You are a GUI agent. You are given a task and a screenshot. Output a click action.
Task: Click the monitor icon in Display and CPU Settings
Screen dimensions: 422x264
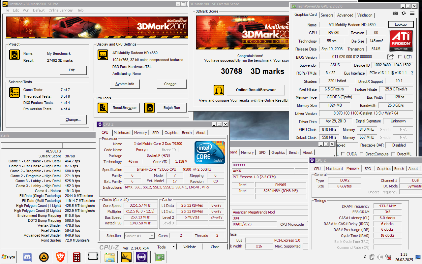[x=103, y=55]
